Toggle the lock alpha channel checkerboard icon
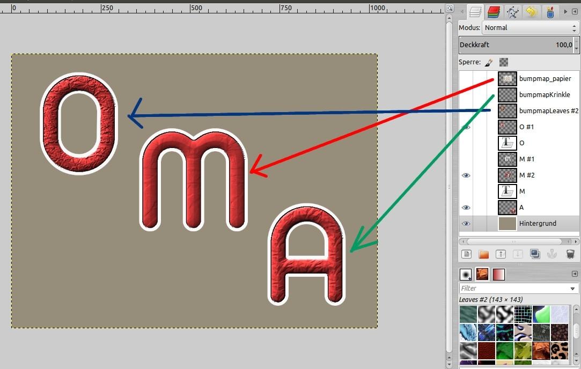The width and height of the screenshot is (581, 369). click(504, 62)
